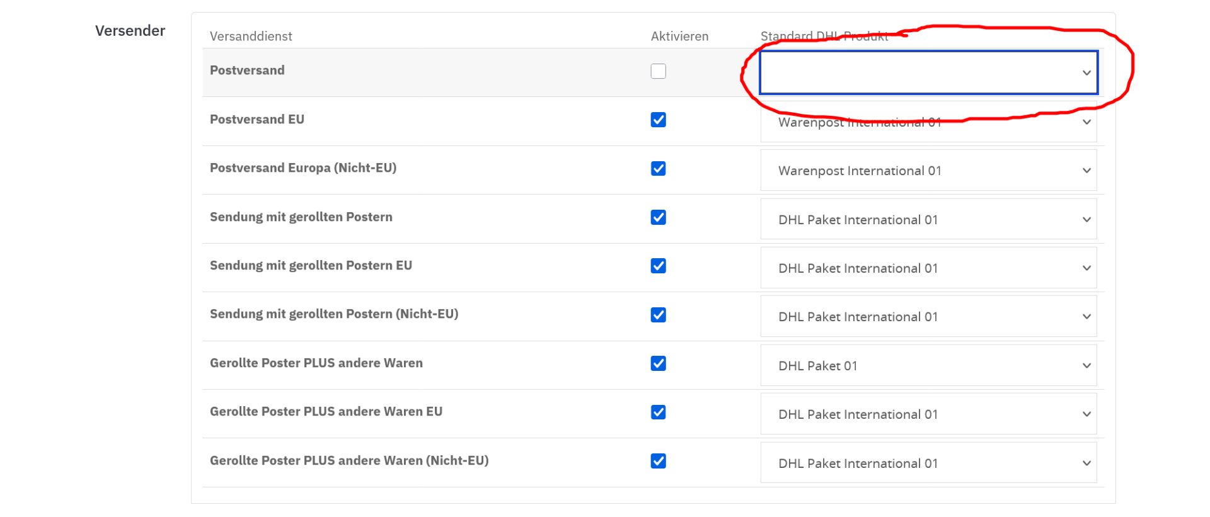Enable the Postversand checkbox
This screenshot has width=1210, height=517.
coord(658,71)
